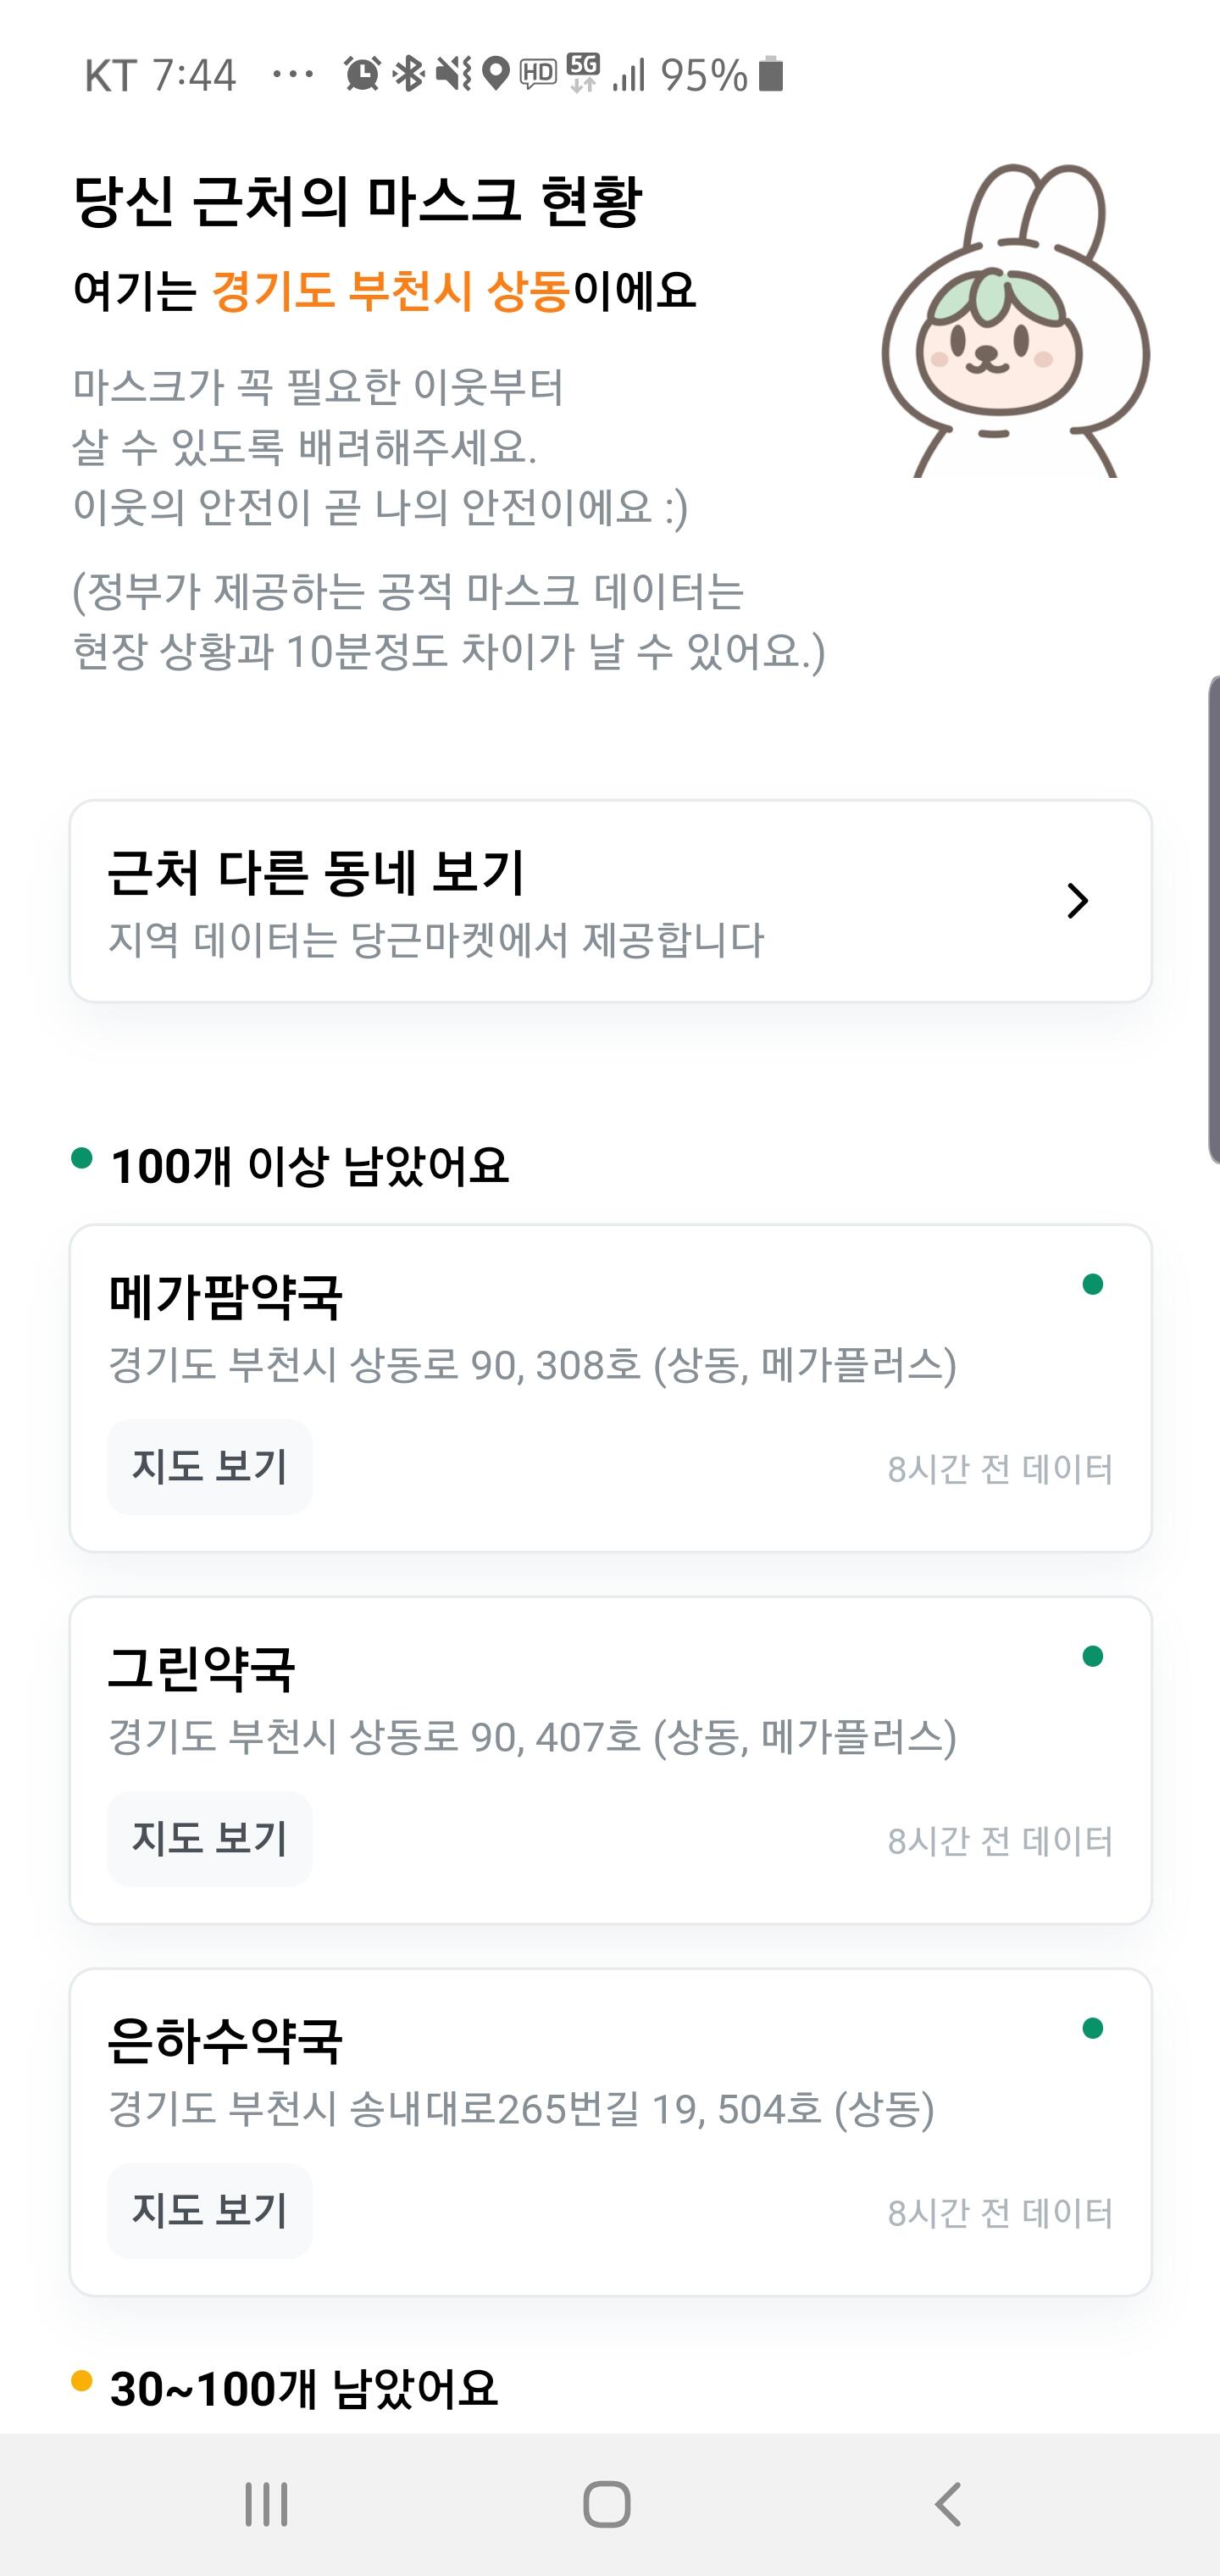Select the 은하수약국 address line
The image size is (1220, 2576).
pos(521,2109)
